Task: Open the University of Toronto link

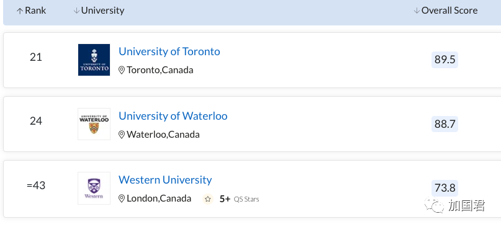Action: pos(169,51)
